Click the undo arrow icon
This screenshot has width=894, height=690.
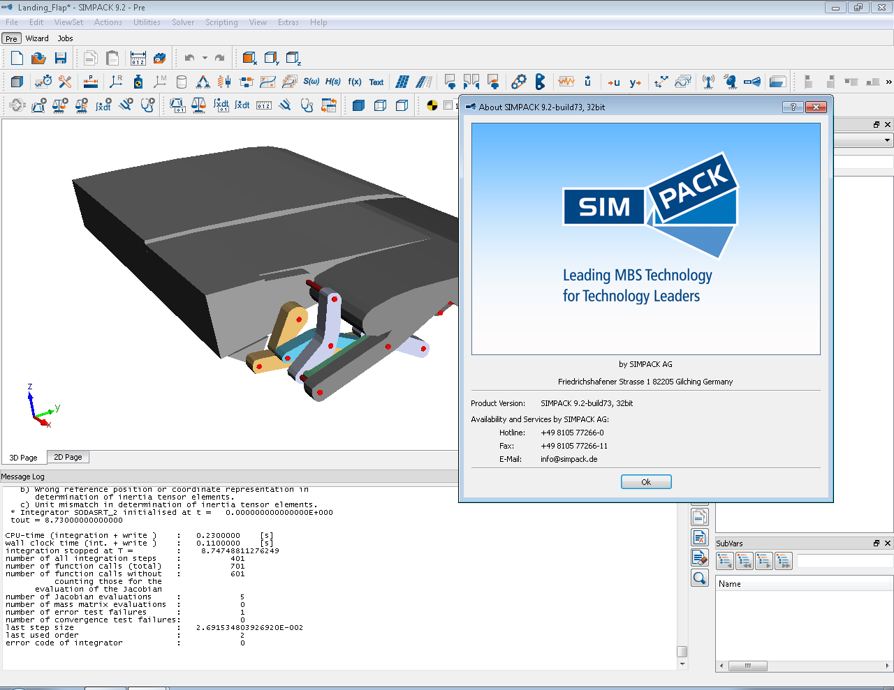click(x=189, y=58)
